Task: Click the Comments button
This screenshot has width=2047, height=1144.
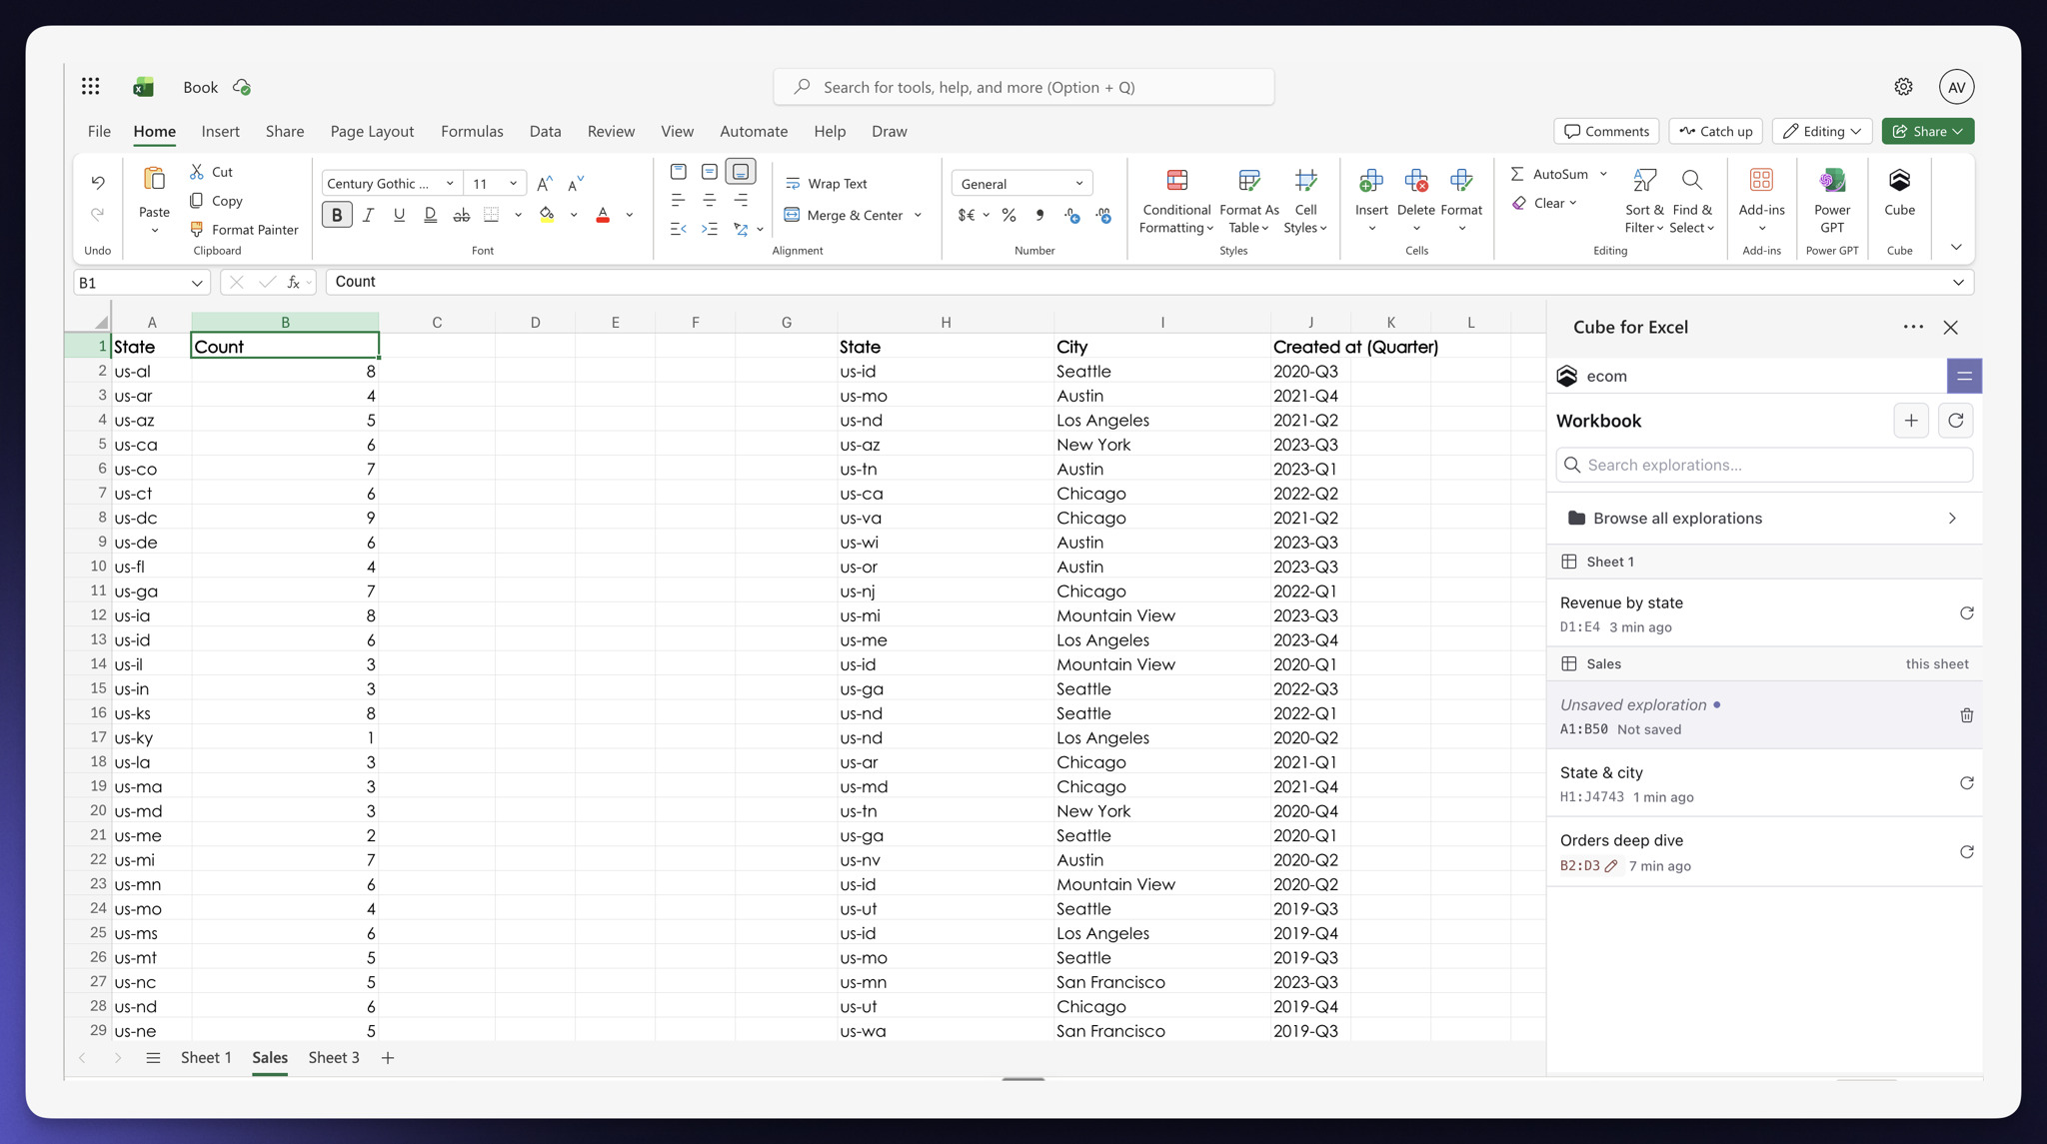Action: tap(1606, 131)
